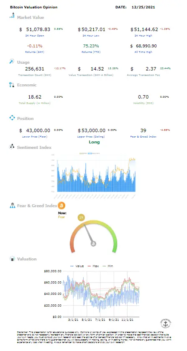Click the 24 Hour High label
This screenshot has width=187, height=351.
coord(143,36)
